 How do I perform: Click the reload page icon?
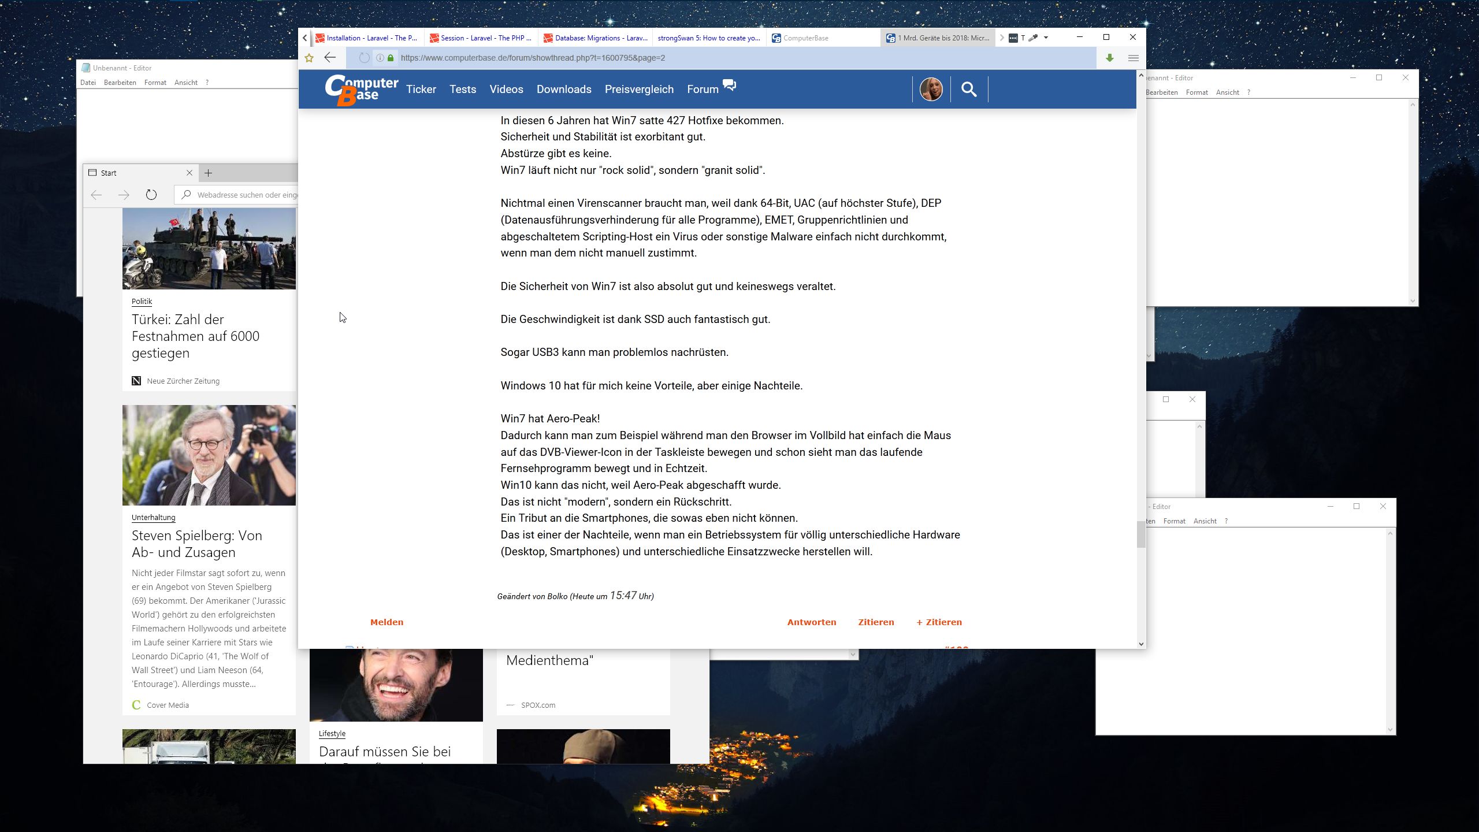[364, 58]
